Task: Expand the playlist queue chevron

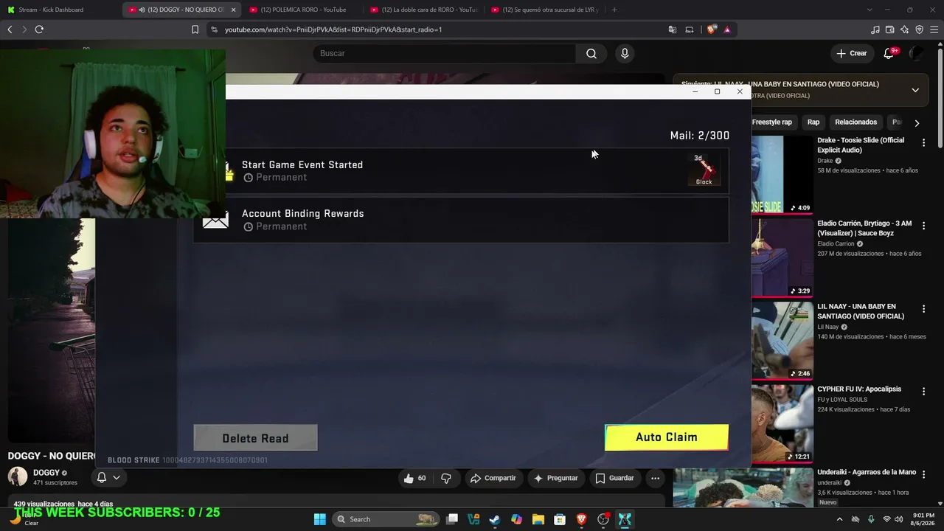Action: (x=915, y=90)
